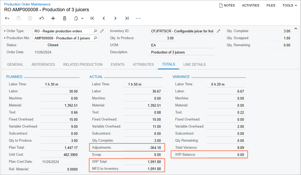The height and width of the screenshot is (175, 301).
Task: Go to the last record
Action: point(127,18)
